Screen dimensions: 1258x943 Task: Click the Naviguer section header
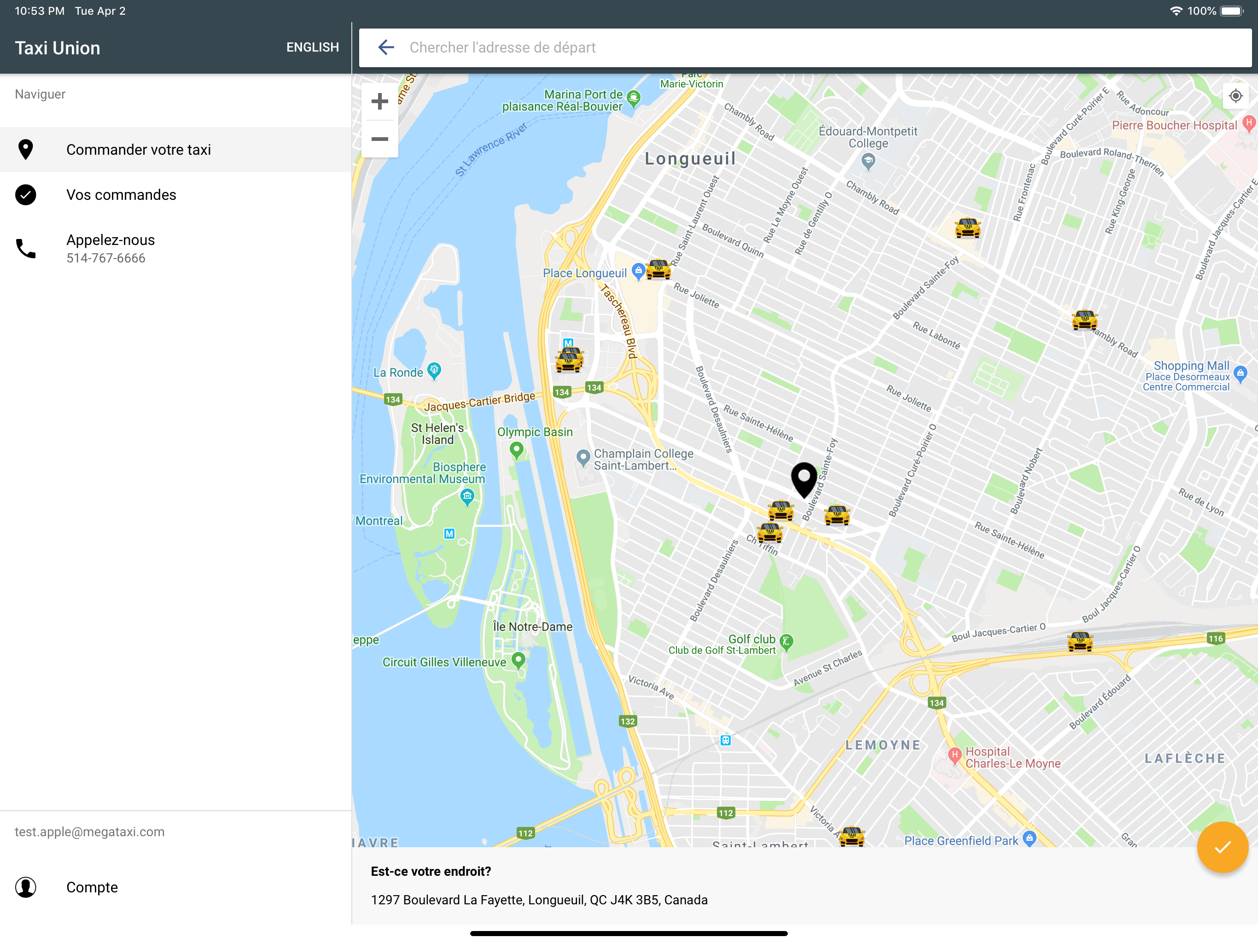(x=40, y=94)
